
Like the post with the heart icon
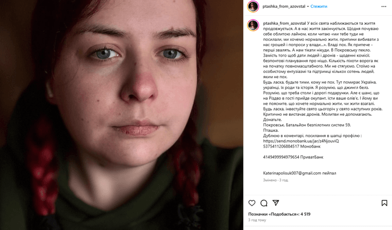coord(252,203)
